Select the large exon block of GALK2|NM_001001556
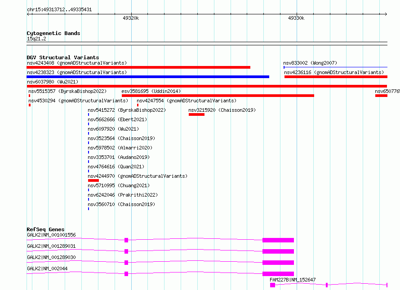 [x=278, y=240]
